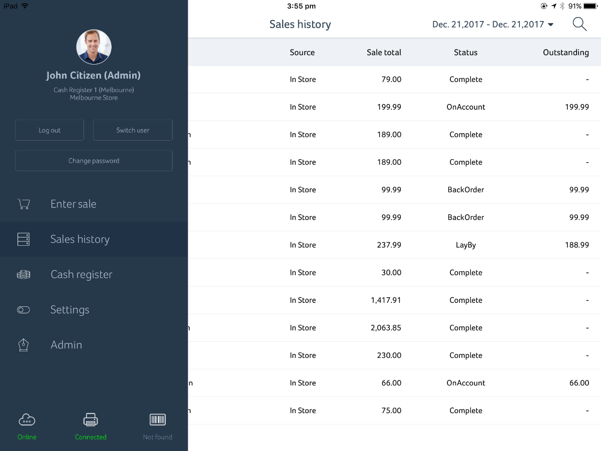Click the Sales history drawer icon

click(24, 239)
